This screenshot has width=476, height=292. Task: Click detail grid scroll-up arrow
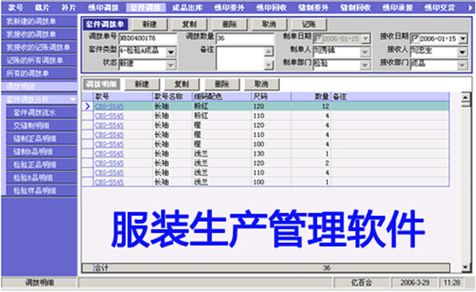466,98
